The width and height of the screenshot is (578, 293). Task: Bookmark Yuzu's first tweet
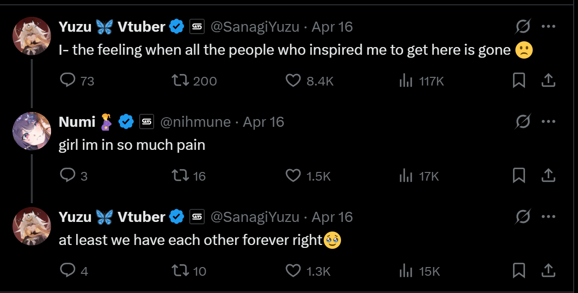[x=519, y=81]
